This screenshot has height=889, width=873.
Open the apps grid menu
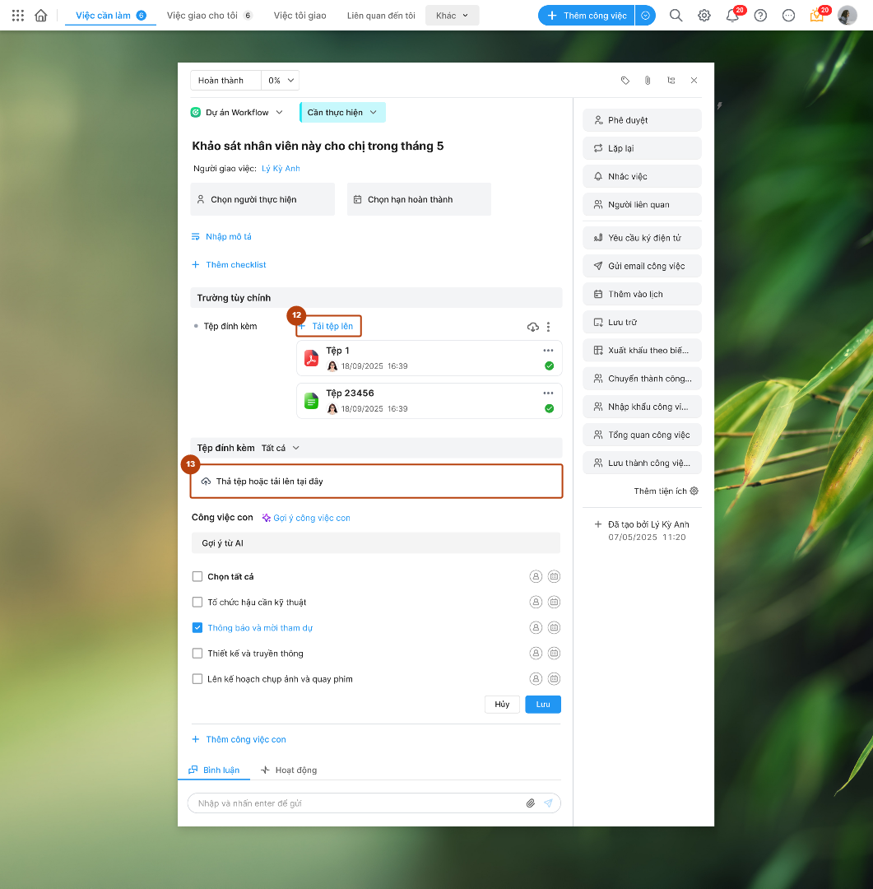[x=18, y=16]
